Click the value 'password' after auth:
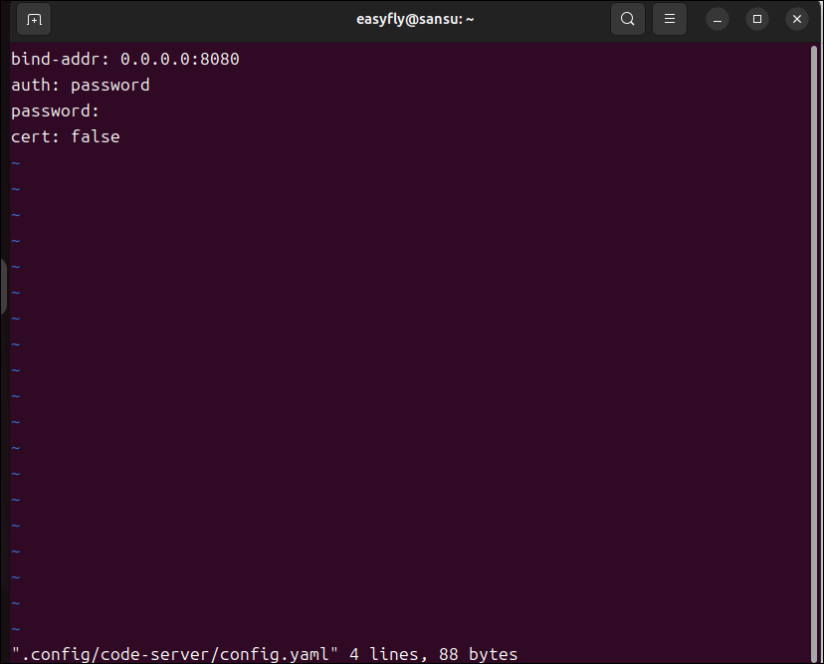Viewport: 824px width, 664px height. pyautogui.click(x=109, y=87)
